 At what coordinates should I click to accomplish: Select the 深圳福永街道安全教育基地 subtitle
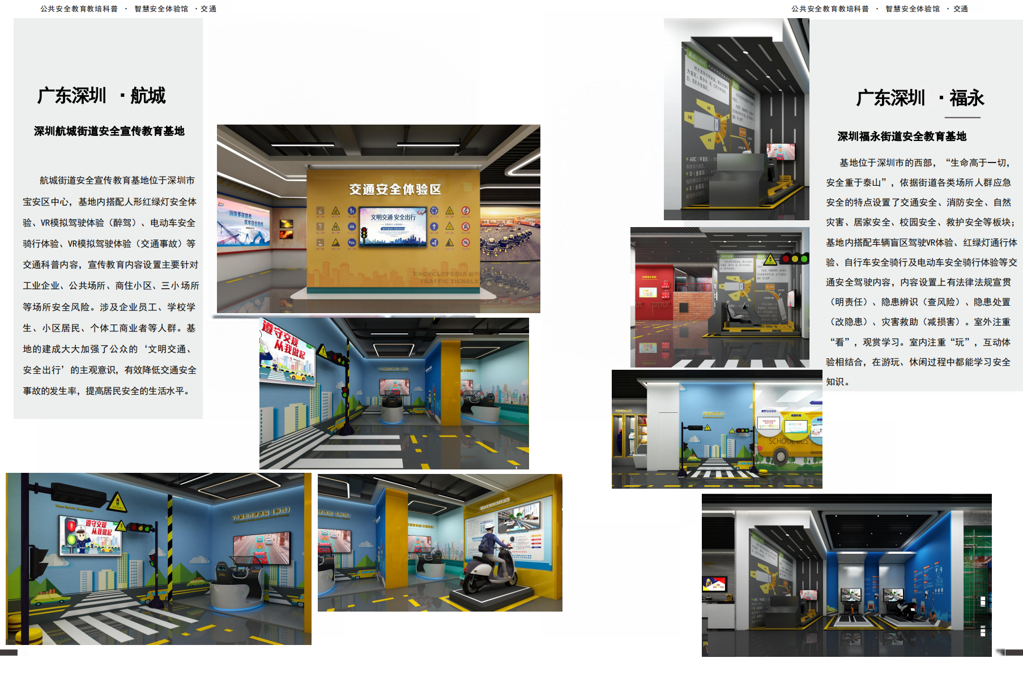pos(902,136)
